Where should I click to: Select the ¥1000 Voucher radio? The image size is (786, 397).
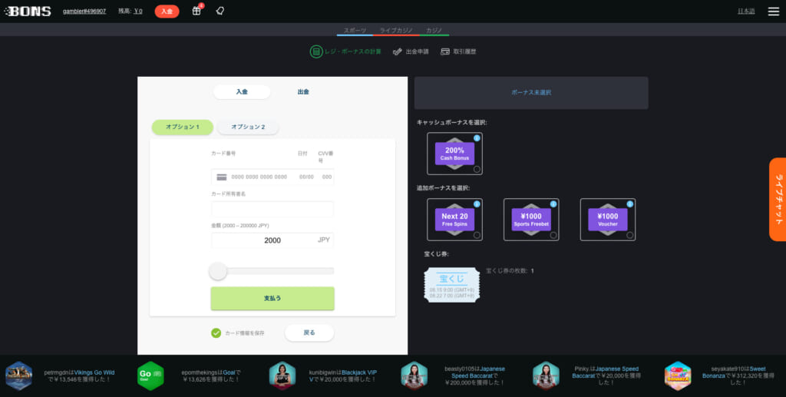[x=630, y=235]
